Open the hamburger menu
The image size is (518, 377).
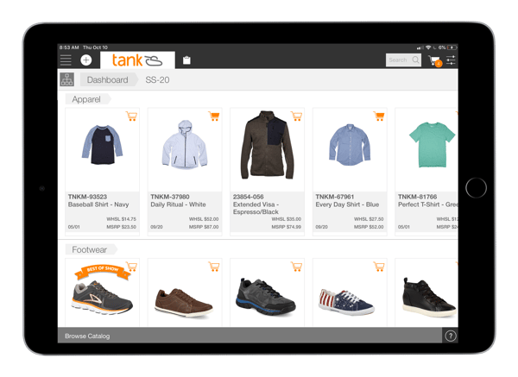pos(66,60)
